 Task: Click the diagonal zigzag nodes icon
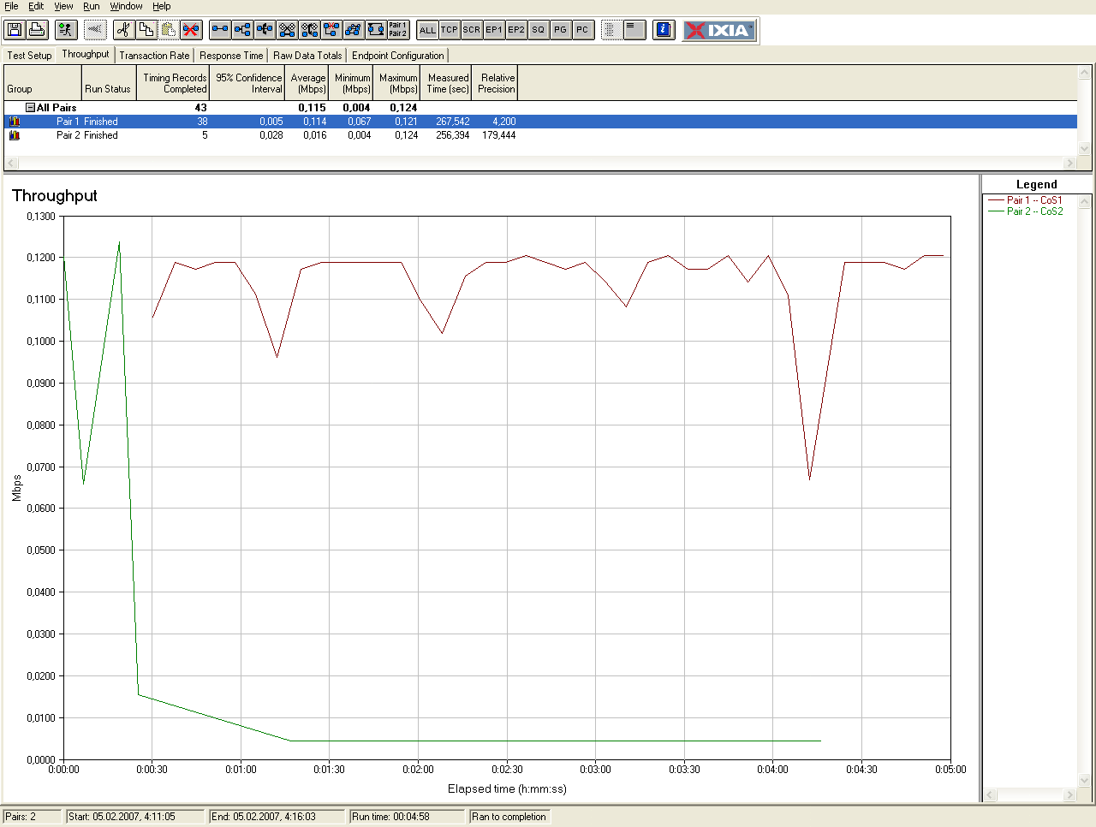[354, 30]
